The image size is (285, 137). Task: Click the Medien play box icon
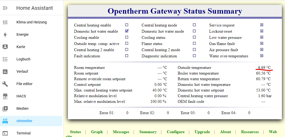click(5, 109)
